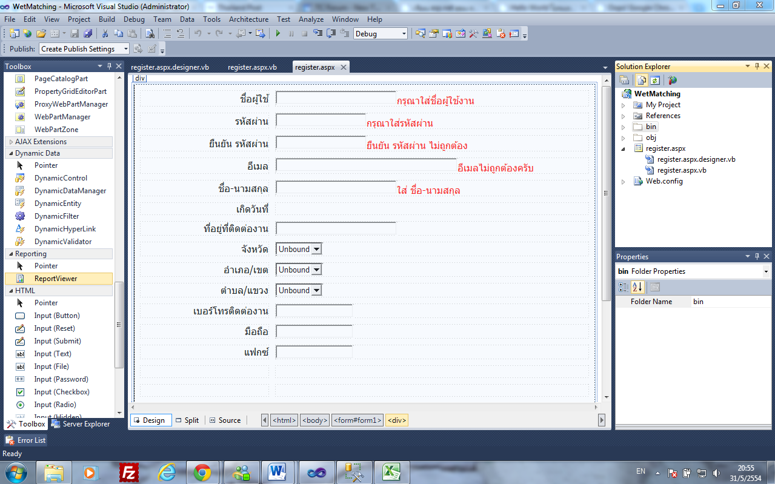775x484 pixels.
Task: Select WebPartManager in the Toolbox
Action: click(x=59, y=117)
